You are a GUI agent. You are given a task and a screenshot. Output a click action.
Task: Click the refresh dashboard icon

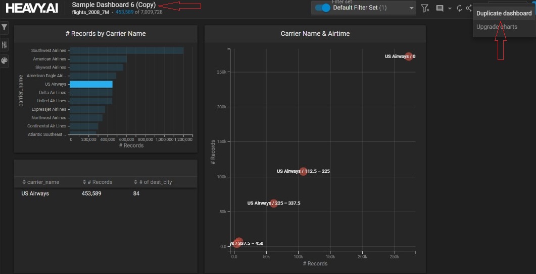(459, 8)
